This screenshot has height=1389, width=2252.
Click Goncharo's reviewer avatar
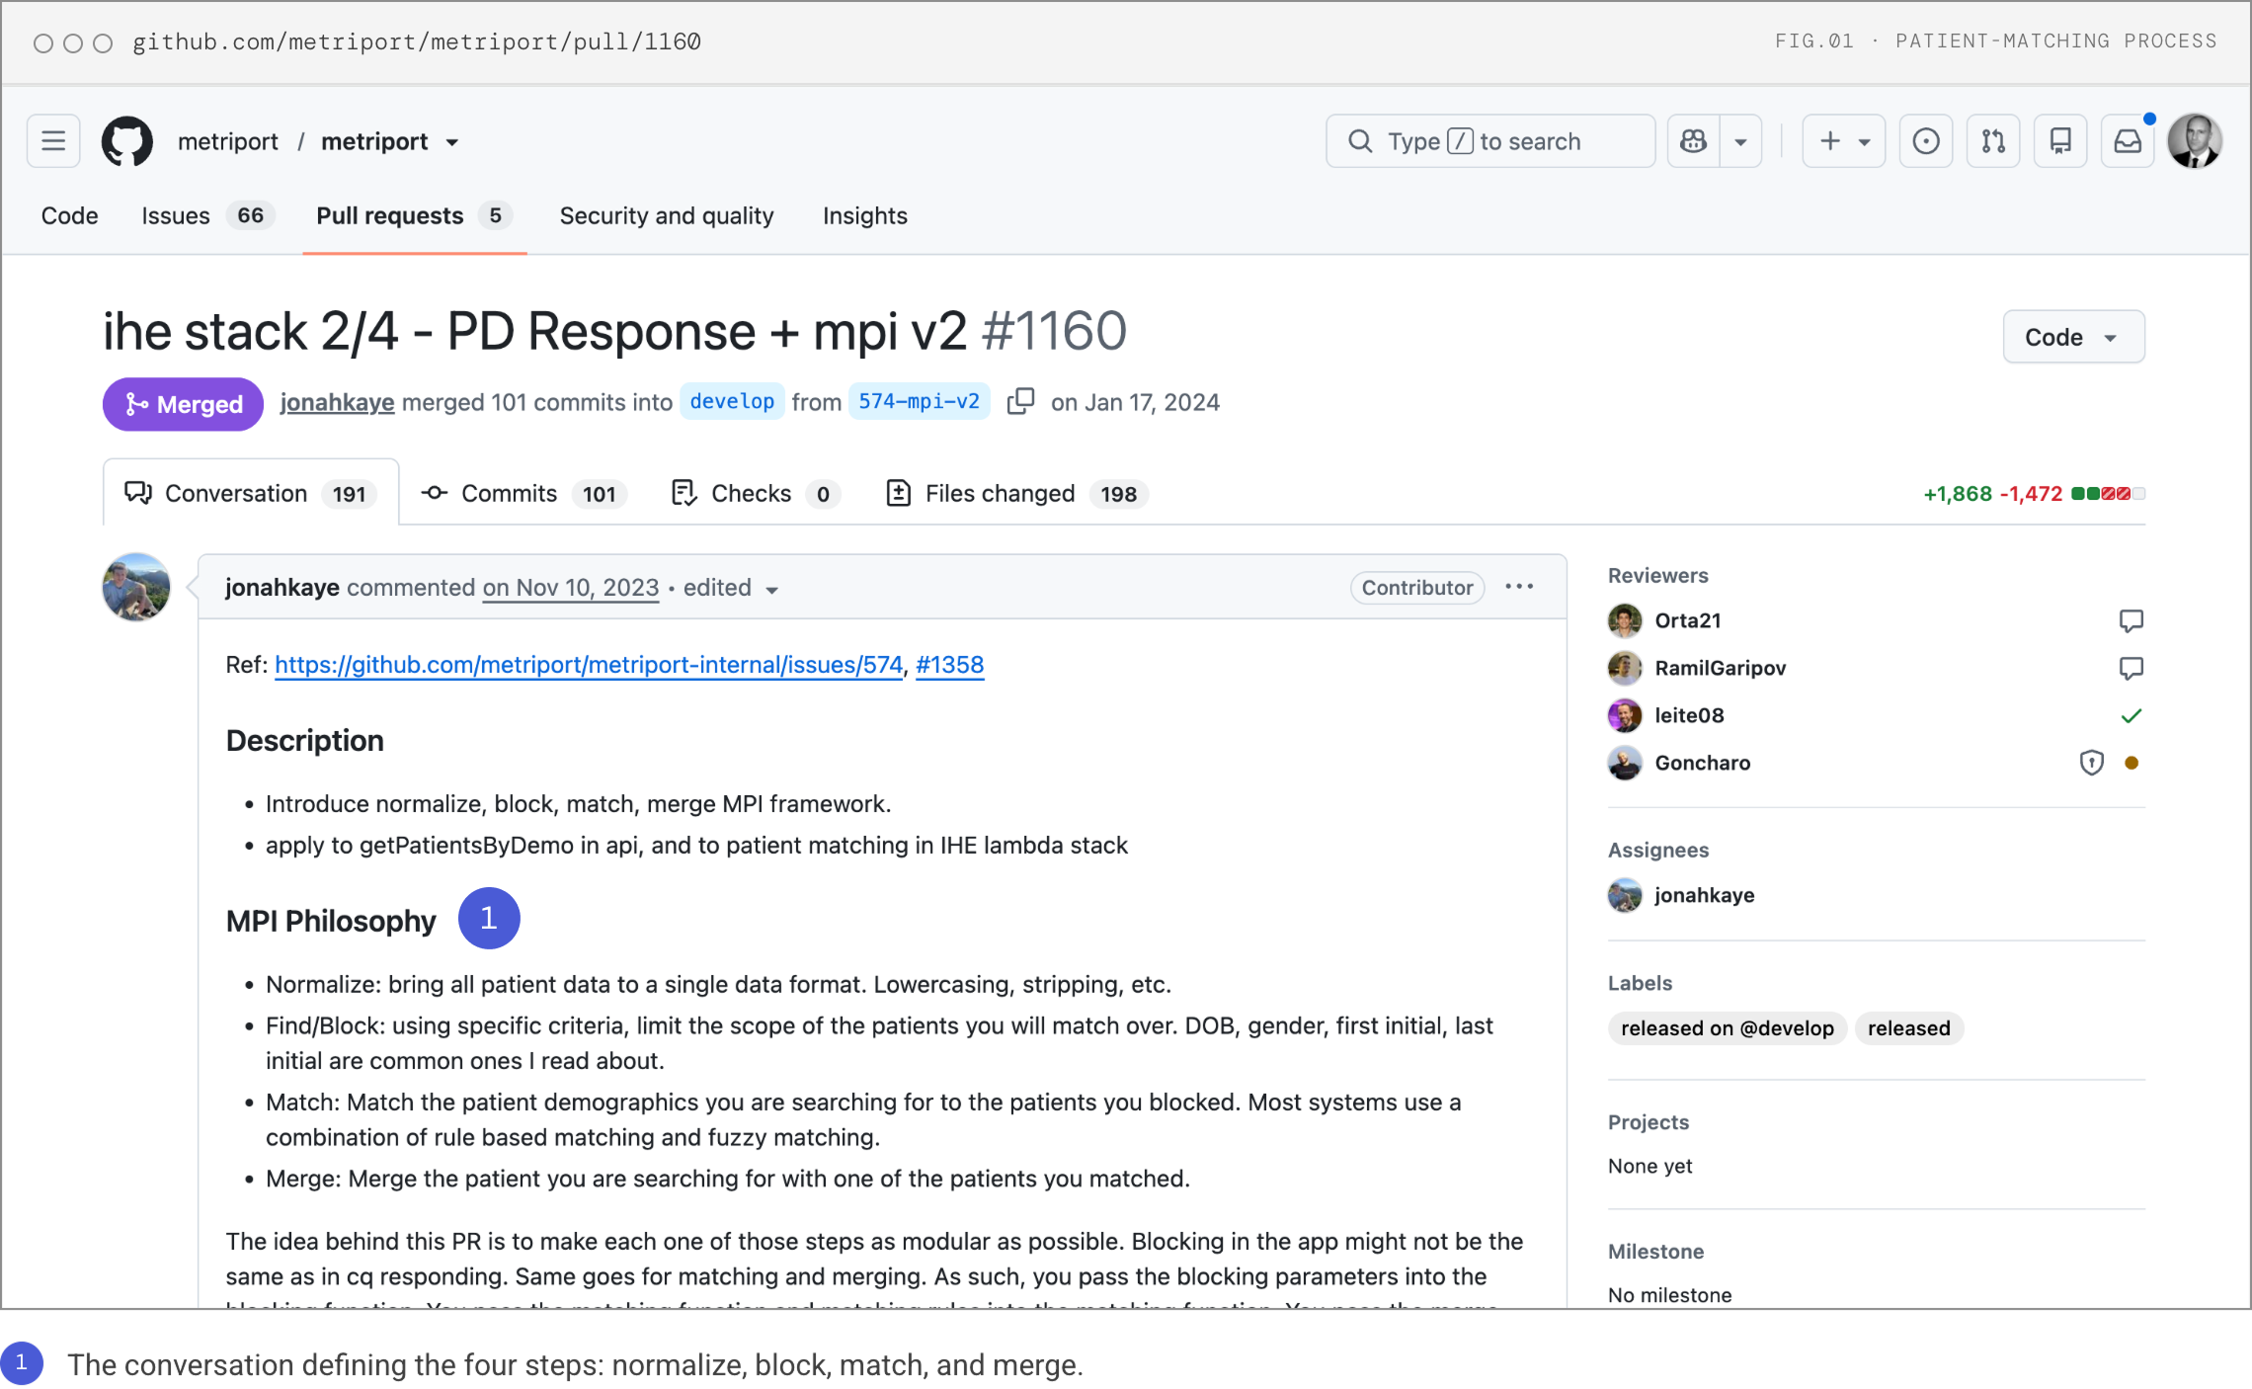click(x=1625, y=763)
